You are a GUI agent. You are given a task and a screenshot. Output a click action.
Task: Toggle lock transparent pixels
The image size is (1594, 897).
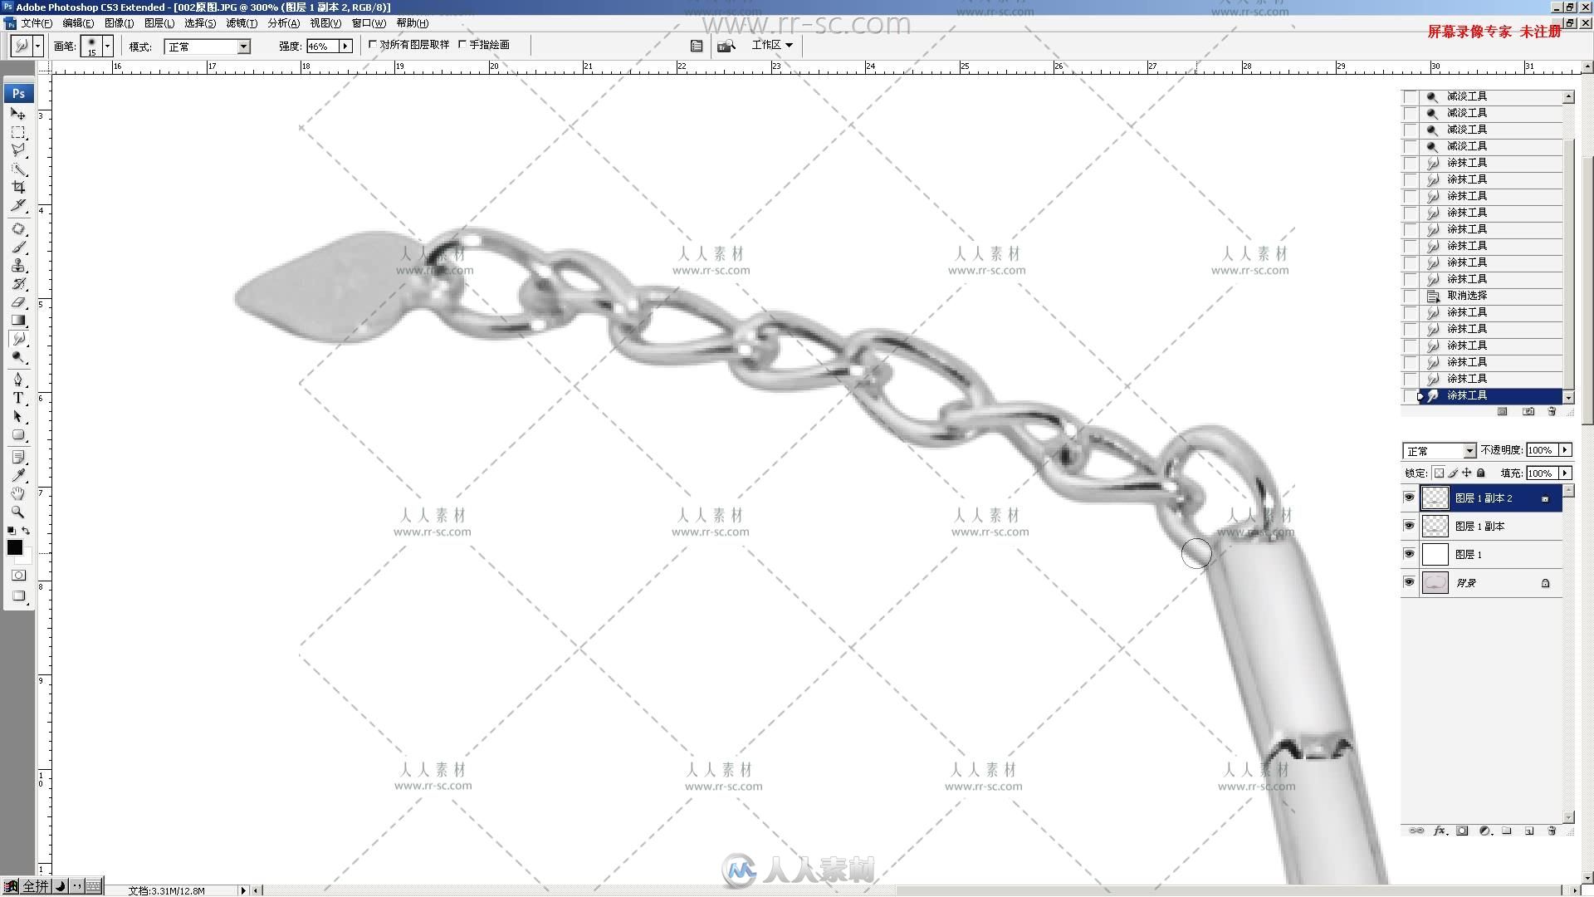[1439, 473]
